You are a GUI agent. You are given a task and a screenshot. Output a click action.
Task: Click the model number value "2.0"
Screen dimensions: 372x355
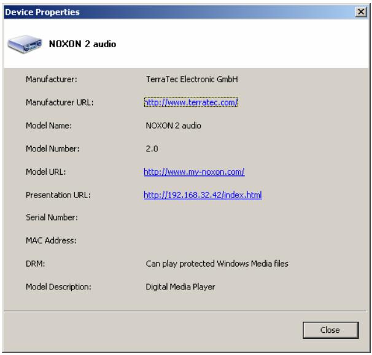(x=152, y=148)
